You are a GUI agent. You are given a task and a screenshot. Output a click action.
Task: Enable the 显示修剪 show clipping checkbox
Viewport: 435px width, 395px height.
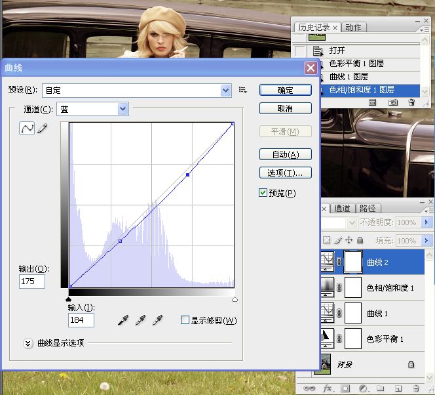[x=185, y=320]
